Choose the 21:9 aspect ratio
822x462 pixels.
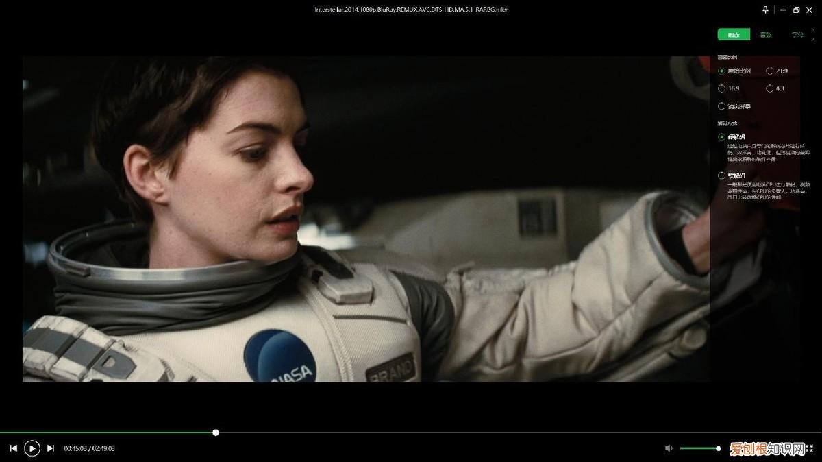point(770,71)
